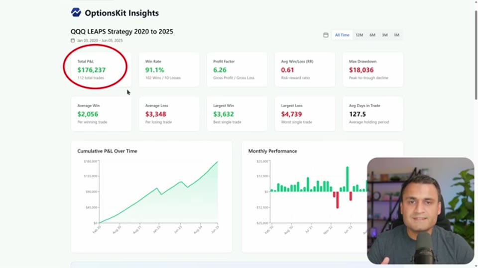Click the -$12,500 axis label on monthly chart

pyautogui.click(x=261, y=207)
